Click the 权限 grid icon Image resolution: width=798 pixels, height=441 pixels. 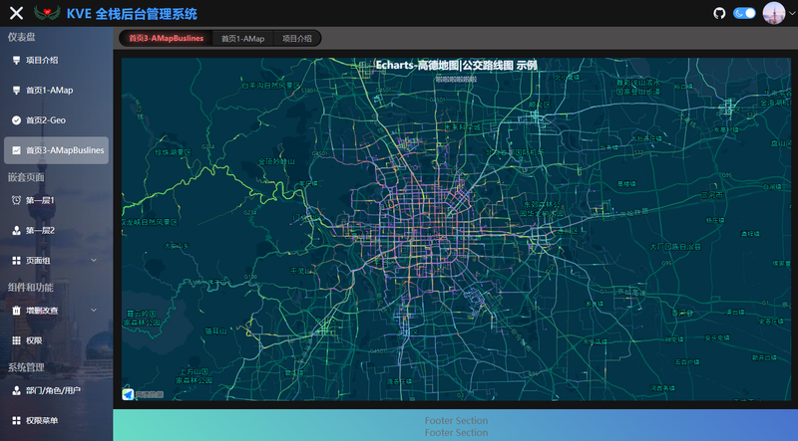pos(16,340)
